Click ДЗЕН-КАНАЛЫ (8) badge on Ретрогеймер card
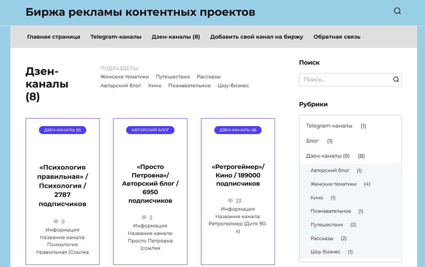 point(238,130)
